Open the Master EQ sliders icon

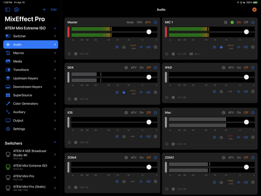[x=117, y=47]
